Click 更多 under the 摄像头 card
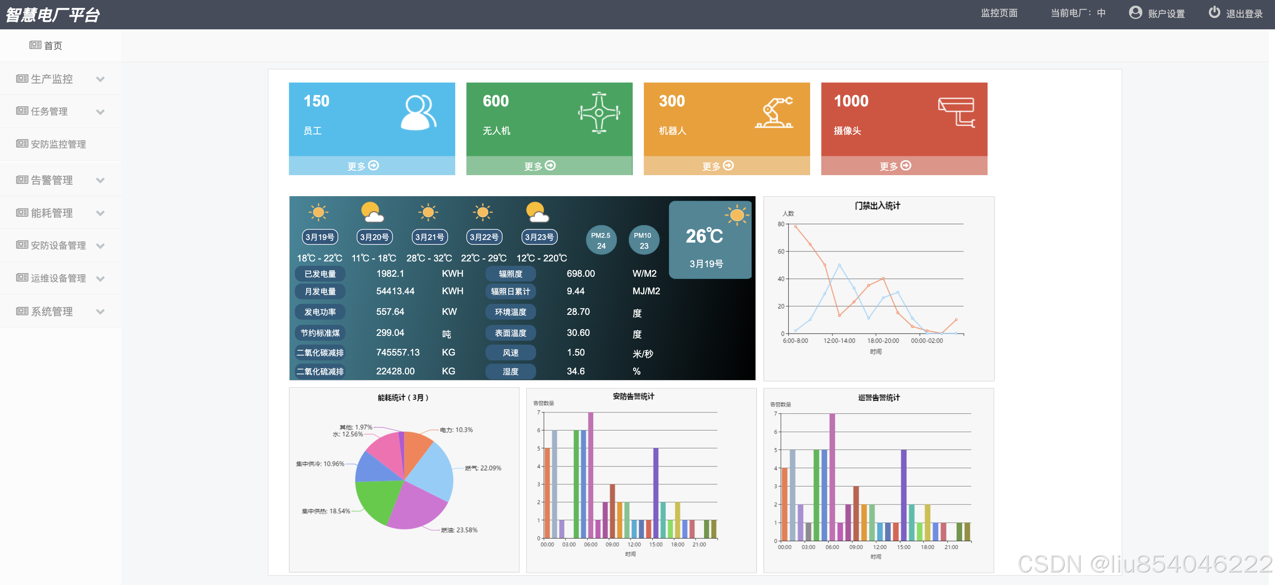This screenshot has width=1275, height=585. point(895,166)
